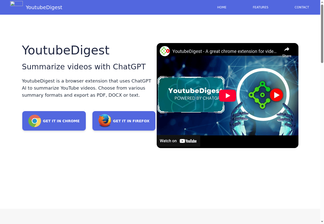This screenshot has height=224, width=324.
Task: Click the YoutubeDigest logo image in navbar
Action: tap(16, 3)
